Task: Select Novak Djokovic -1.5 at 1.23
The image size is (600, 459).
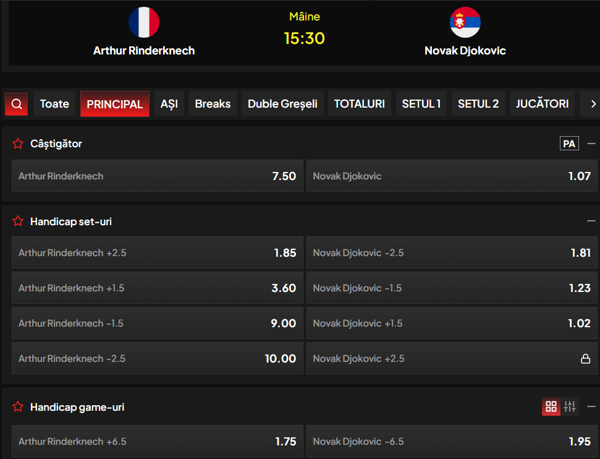Action: click(452, 288)
